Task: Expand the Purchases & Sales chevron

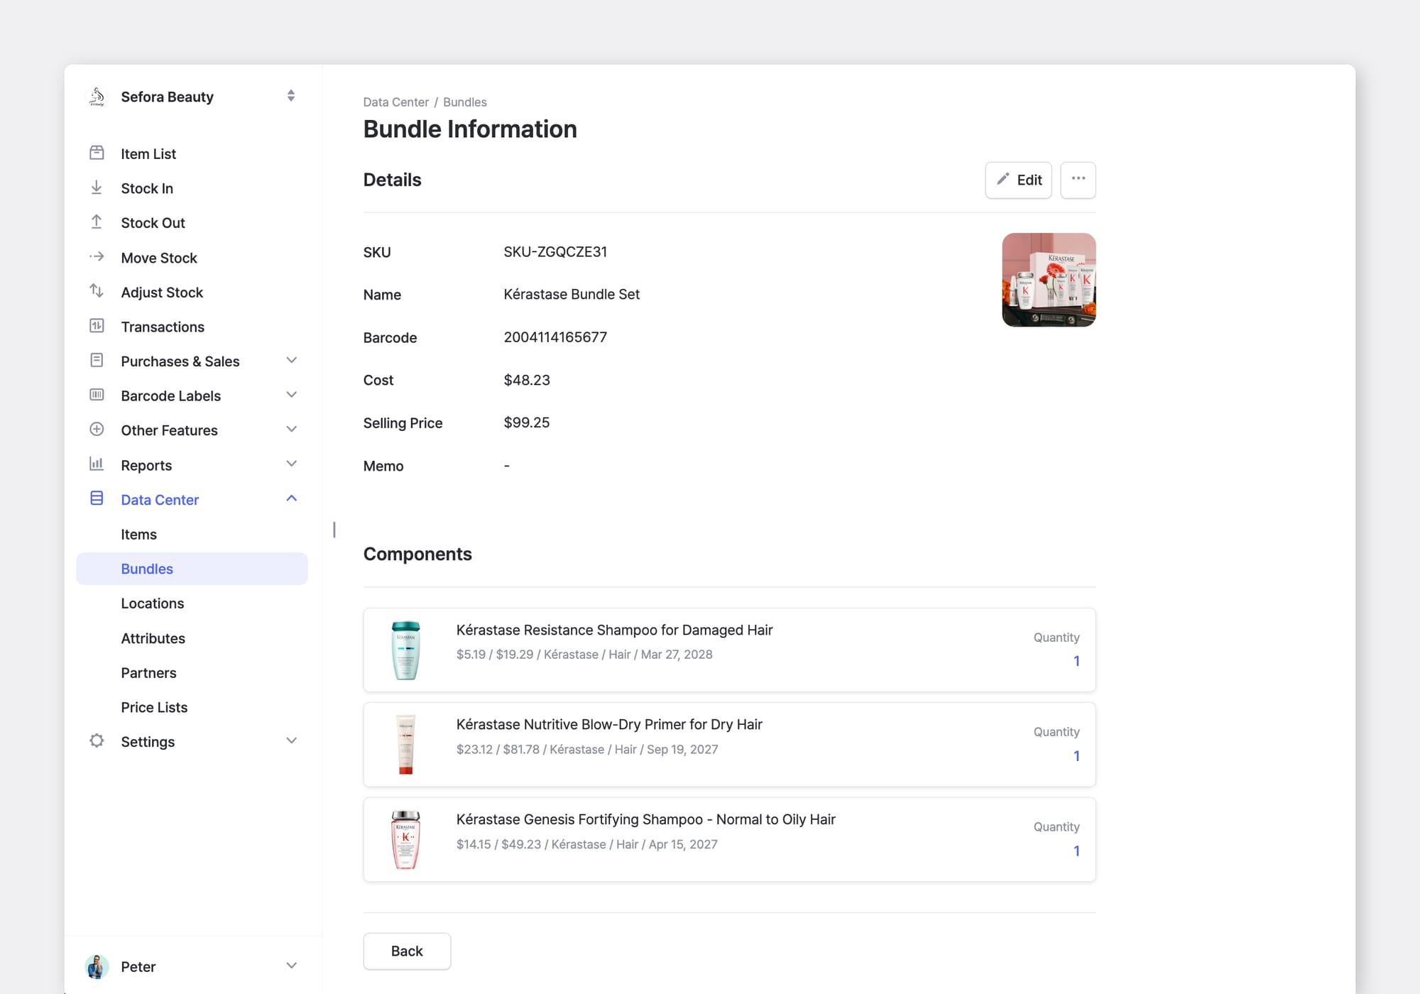Action: tap(291, 360)
